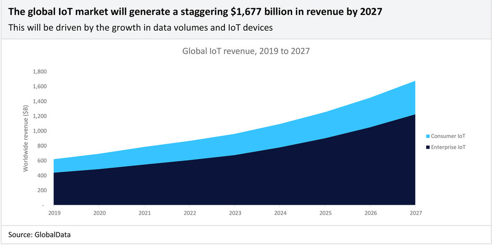
Task: Click the Consumer IoT legend color swatch
Action: coord(427,136)
